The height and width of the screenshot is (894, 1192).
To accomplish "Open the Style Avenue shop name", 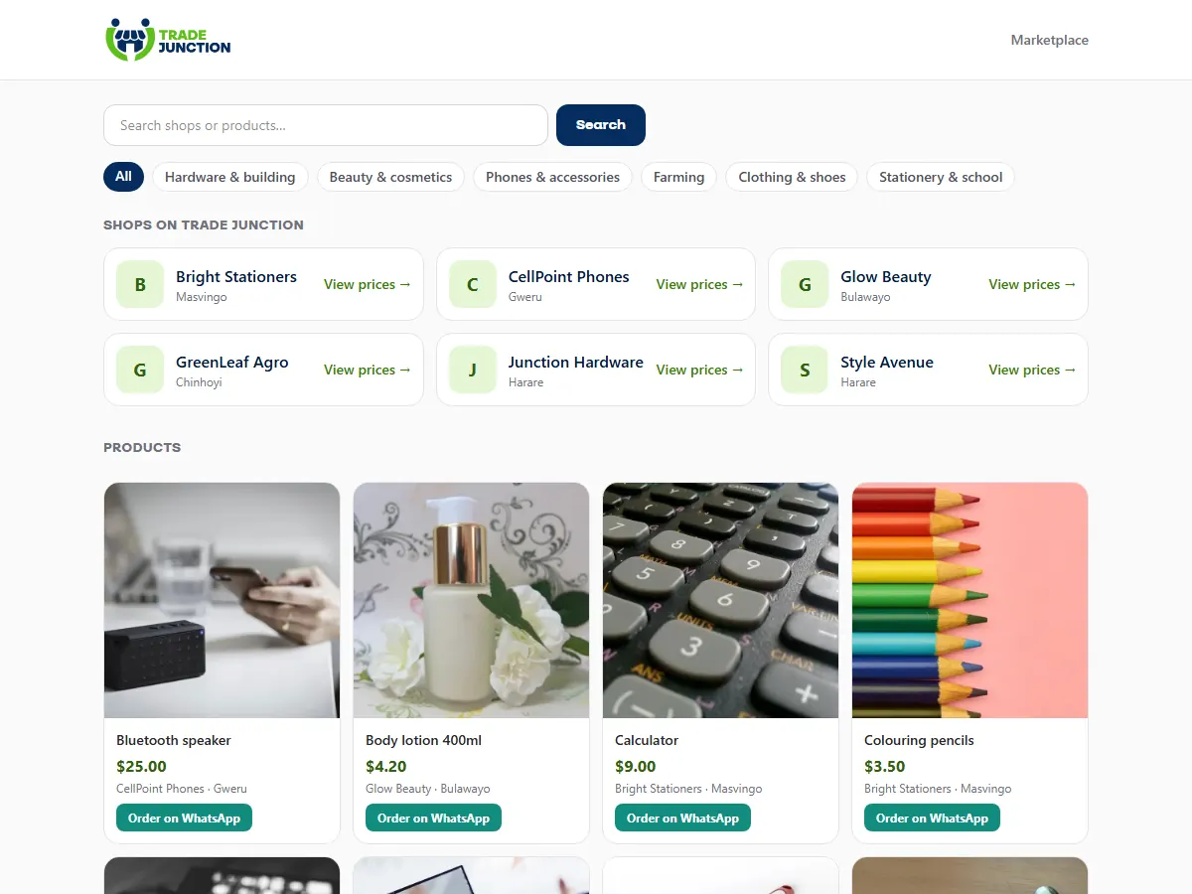I will pyautogui.click(x=887, y=363).
